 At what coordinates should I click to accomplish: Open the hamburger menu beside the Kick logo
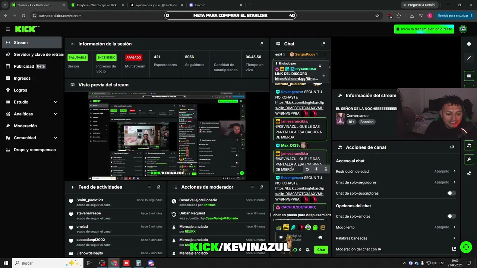8,29
